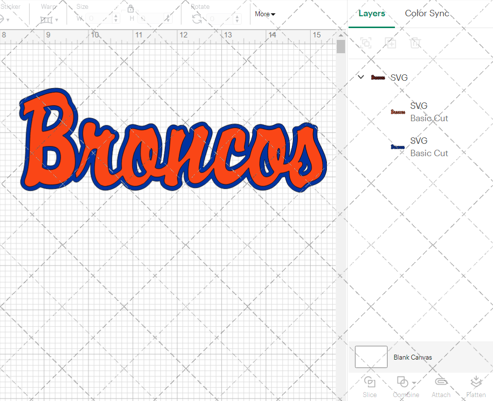Image resolution: width=493 pixels, height=401 pixels.
Task: Click the Blank Canvas color swatch
Action: click(371, 357)
